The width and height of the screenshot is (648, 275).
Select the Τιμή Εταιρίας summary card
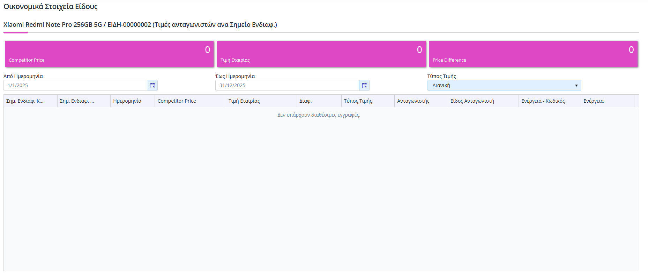point(321,54)
